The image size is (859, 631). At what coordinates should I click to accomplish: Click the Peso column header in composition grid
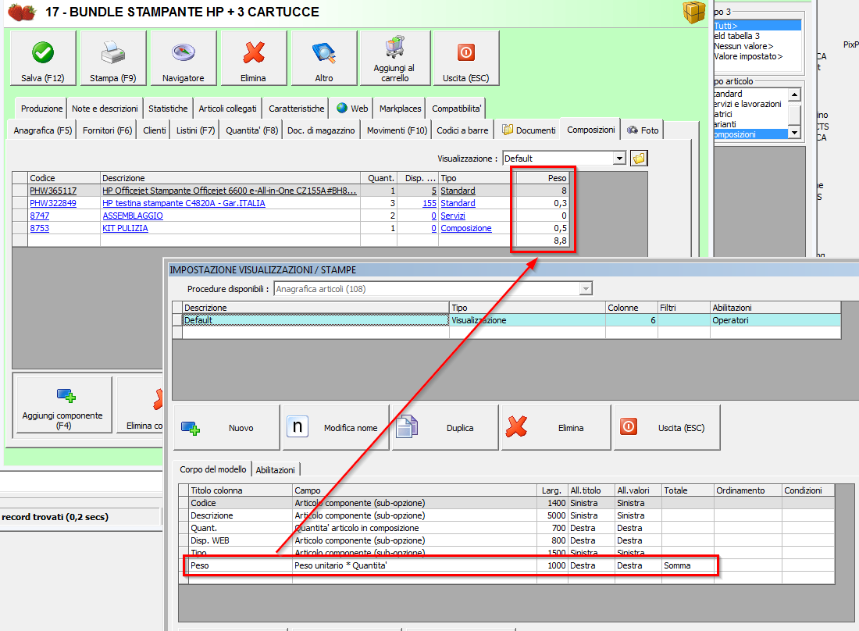(543, 178)
